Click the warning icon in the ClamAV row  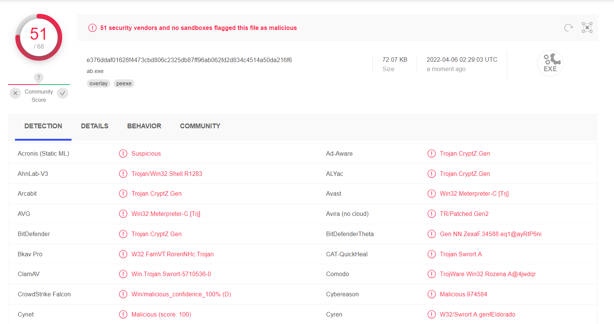pyautogui.click(x=123, y=274)
